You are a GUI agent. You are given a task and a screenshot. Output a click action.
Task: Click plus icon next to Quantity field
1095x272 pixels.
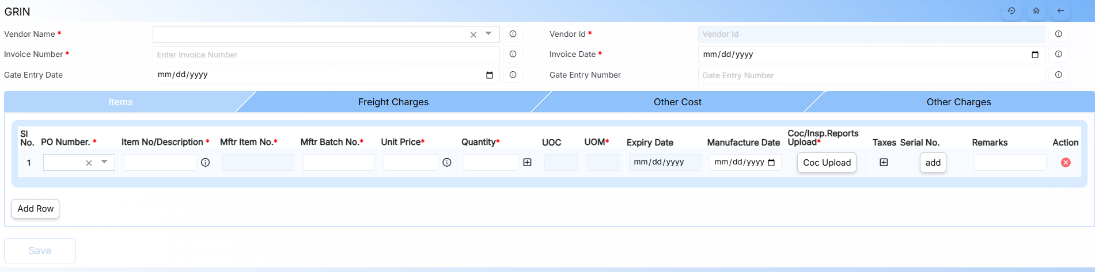click(527, 163)
